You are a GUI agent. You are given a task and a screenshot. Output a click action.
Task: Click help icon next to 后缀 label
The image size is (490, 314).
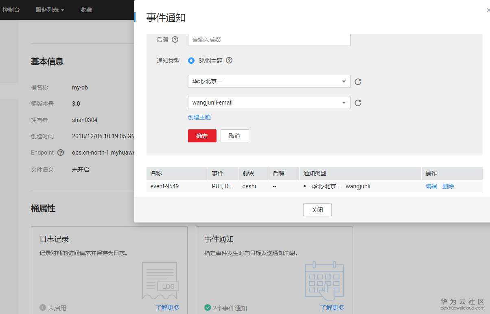(175, 39)
